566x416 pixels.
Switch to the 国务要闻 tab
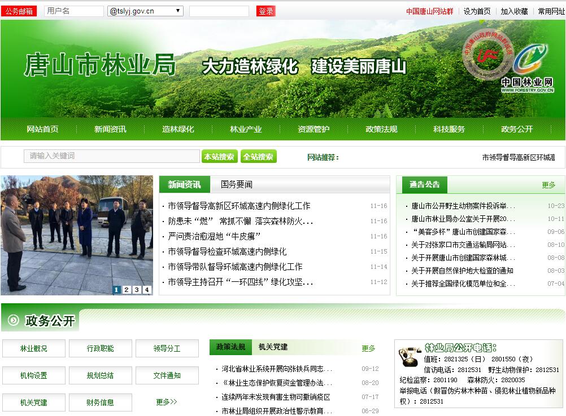click(237, 184)
